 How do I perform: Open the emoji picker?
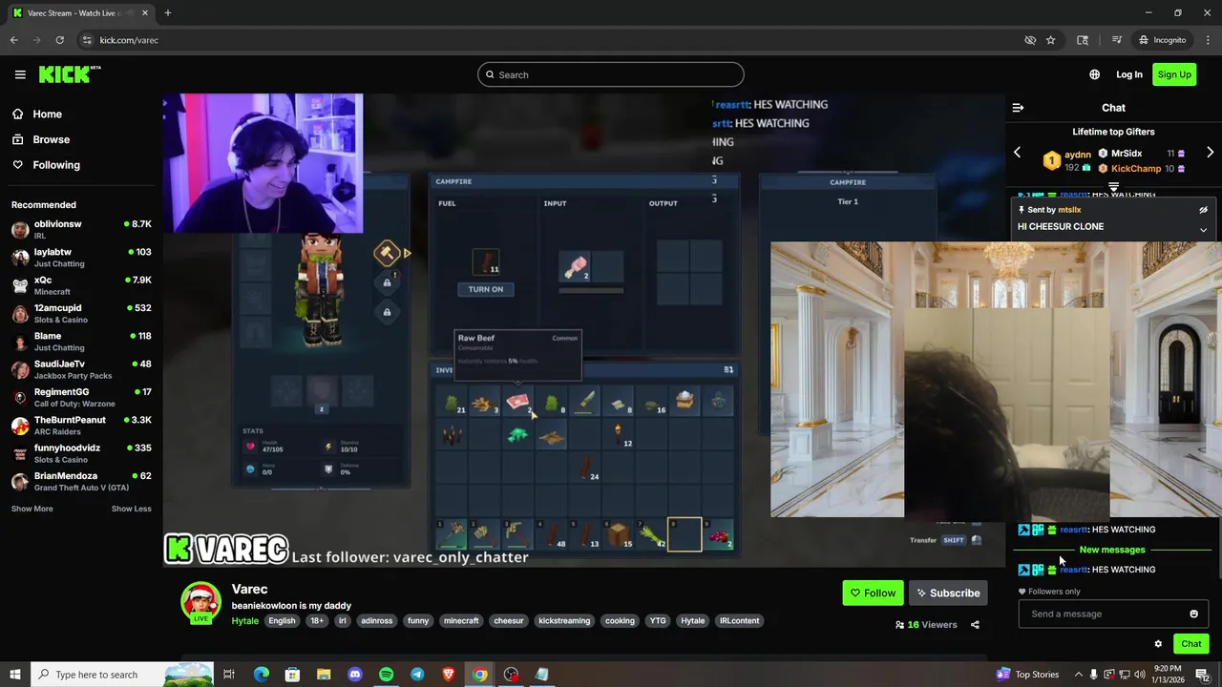(1193, 614)
